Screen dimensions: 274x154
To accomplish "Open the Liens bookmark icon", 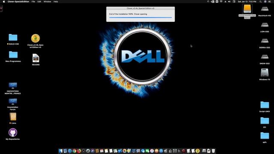I will 13,117.
